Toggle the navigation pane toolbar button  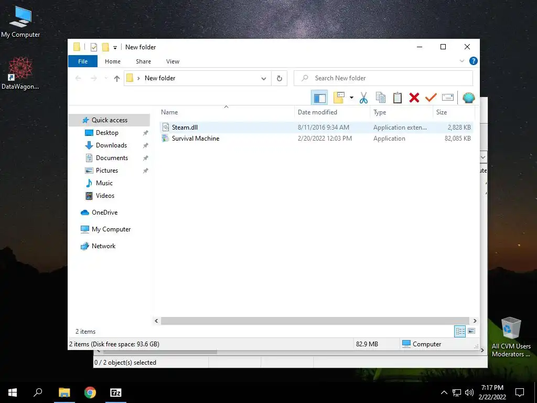(319, 98)
